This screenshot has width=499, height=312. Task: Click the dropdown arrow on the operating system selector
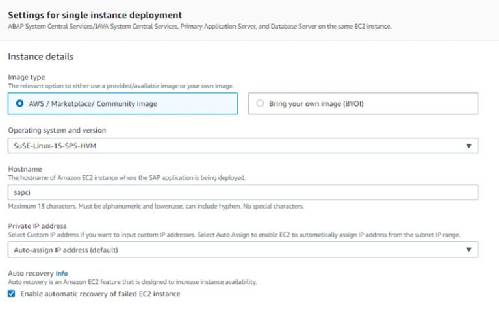pos(469,146)
